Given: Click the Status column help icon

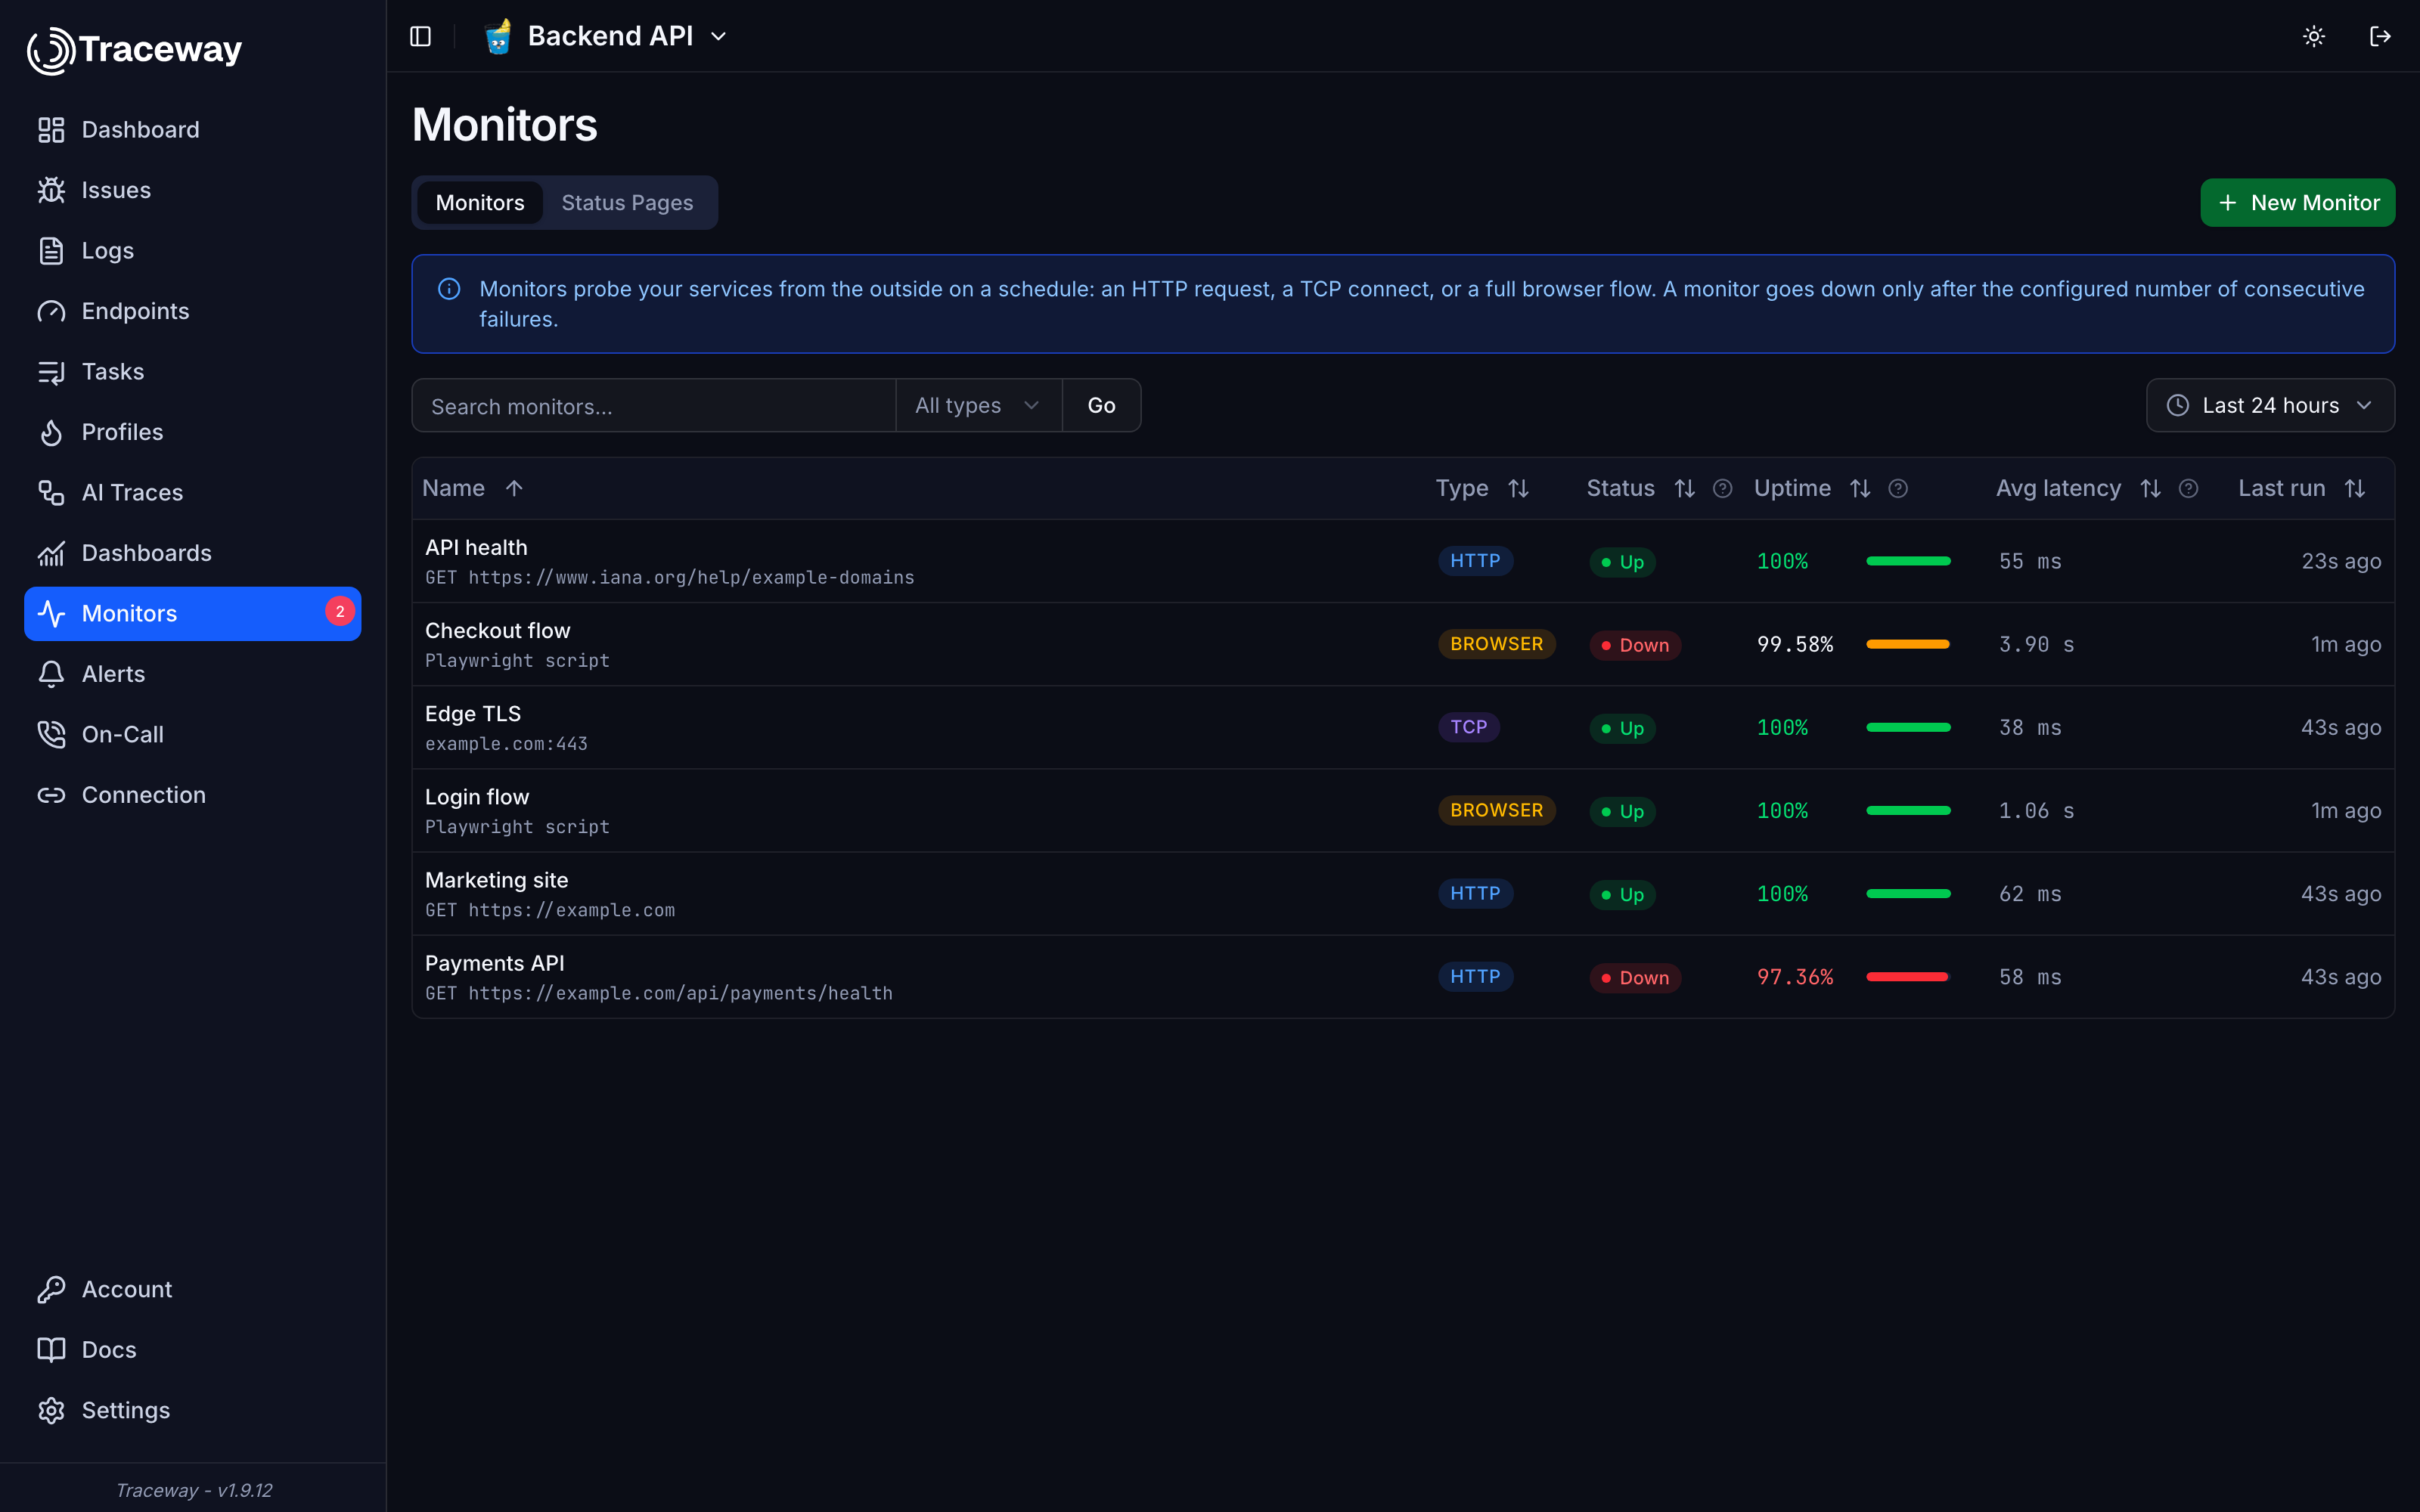Looking at the screenshot, I should point(1722,488).
